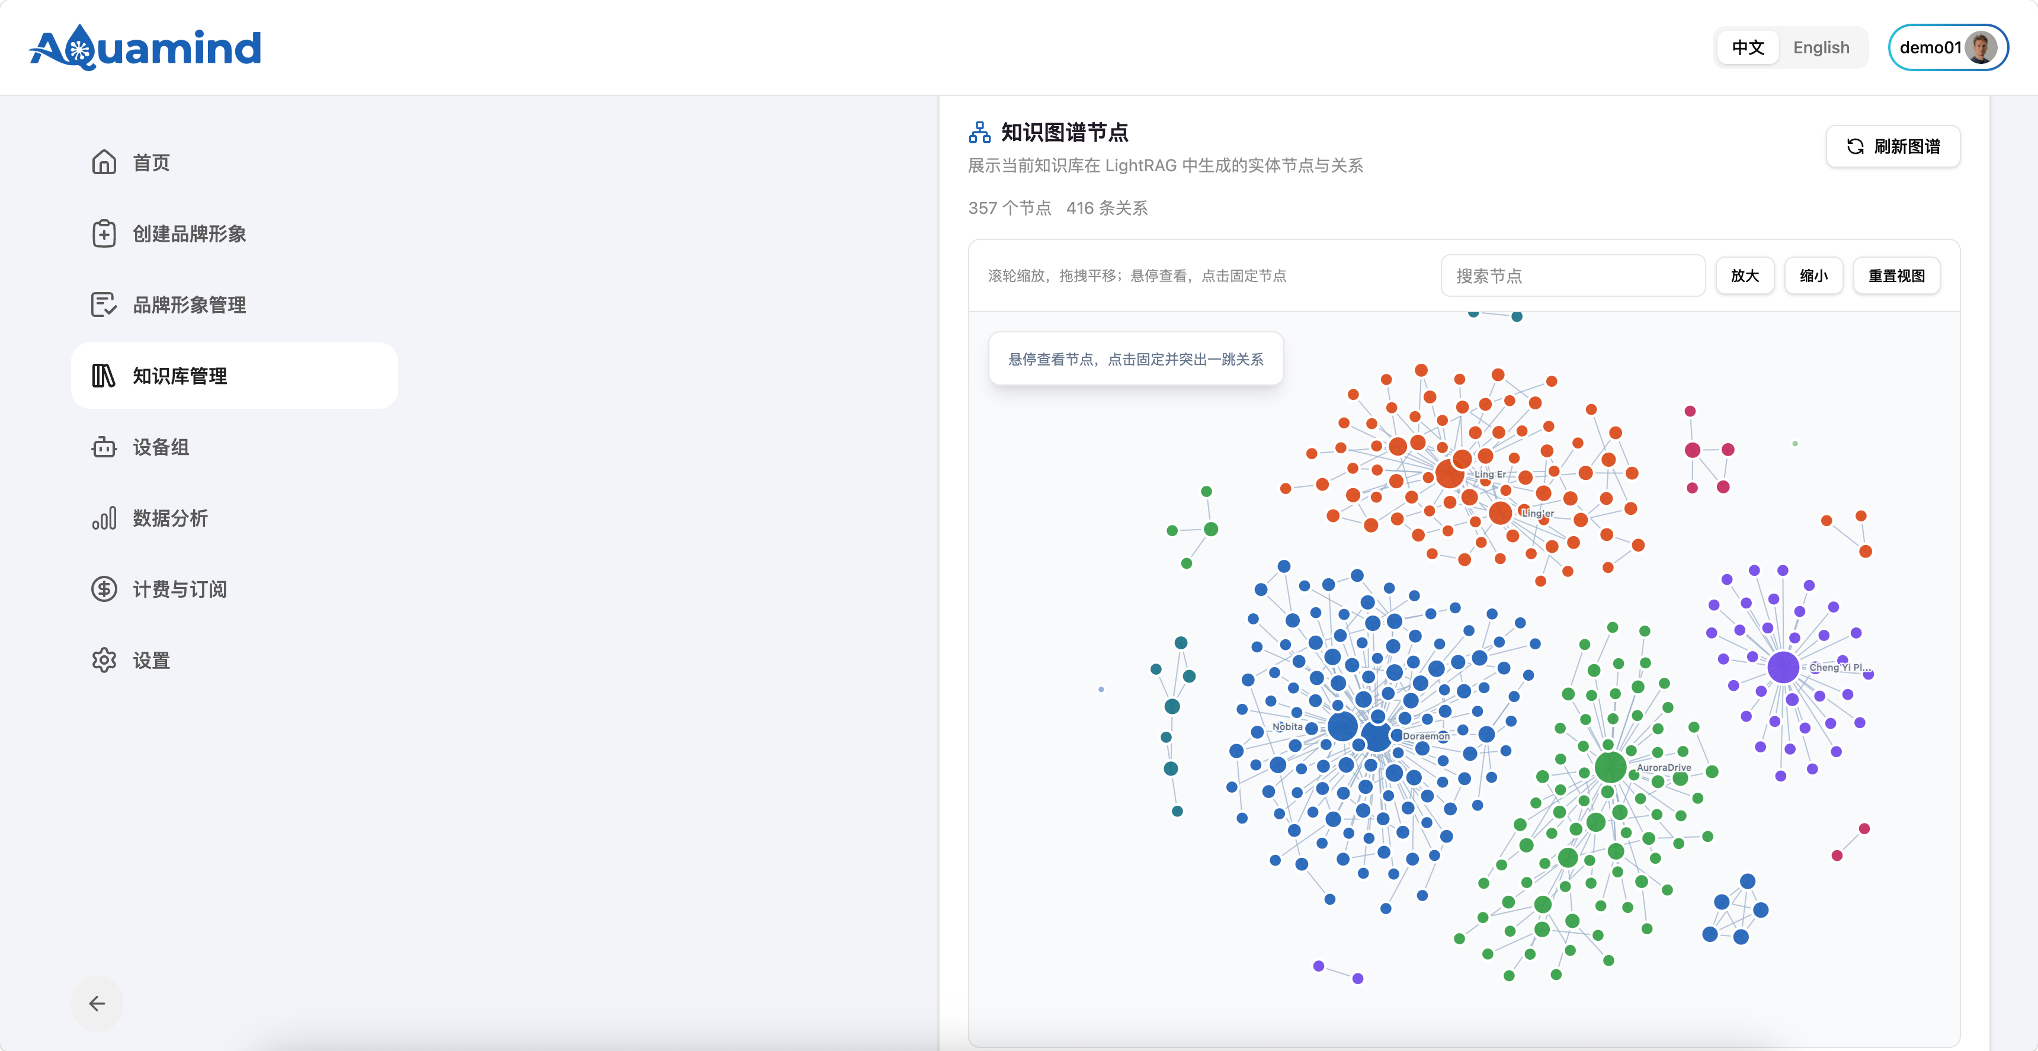
Task: Click the home icon in sidebar
Action: [104, 162]
